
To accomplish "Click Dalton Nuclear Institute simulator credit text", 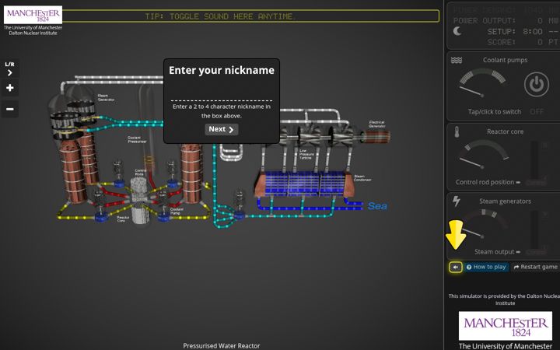I will 504,299.
